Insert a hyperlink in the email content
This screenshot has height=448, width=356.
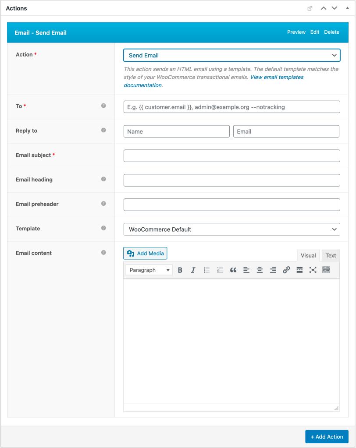(x=286, y=270)
